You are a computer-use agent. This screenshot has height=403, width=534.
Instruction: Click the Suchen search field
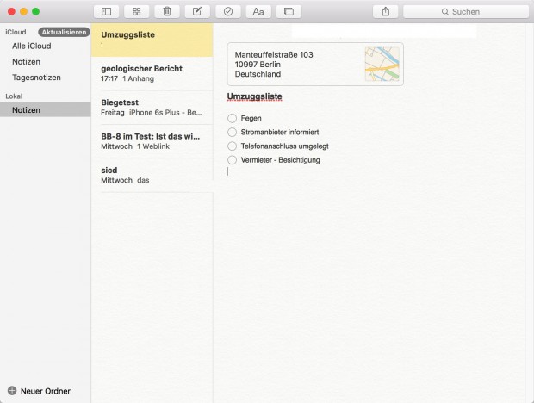click(466, 11)
